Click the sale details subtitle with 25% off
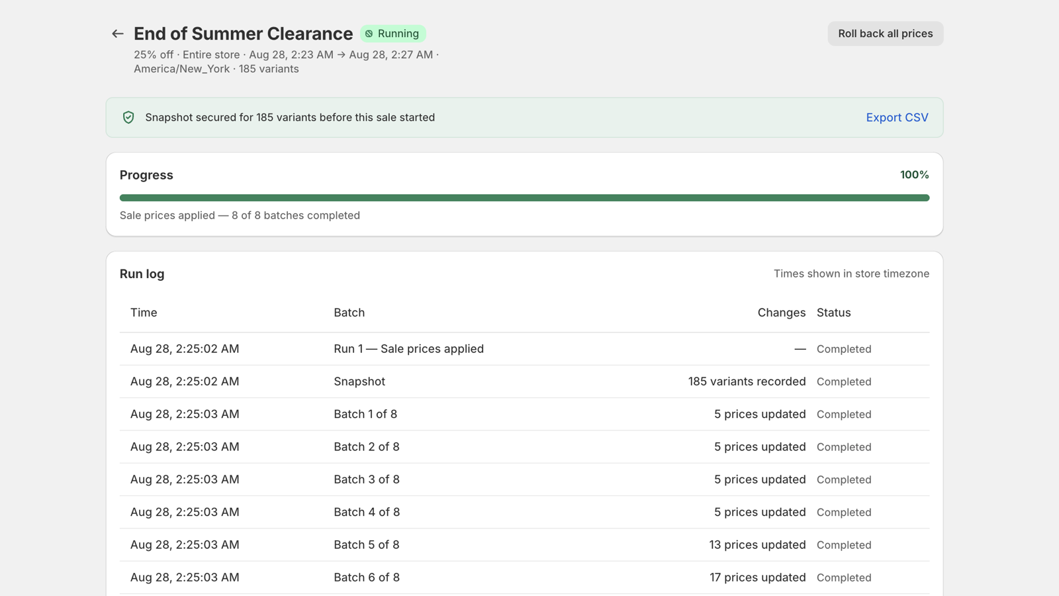1059x596 pixels. 287,62
